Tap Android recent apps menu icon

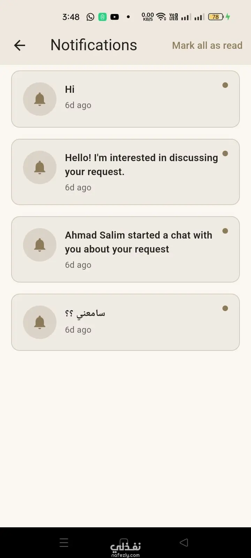click(x=64, y=543)
